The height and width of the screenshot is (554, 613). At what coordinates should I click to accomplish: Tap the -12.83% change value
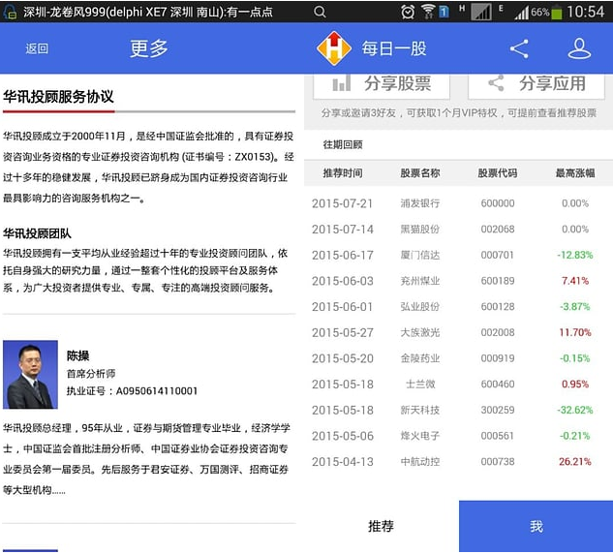[x=574, y=255]
